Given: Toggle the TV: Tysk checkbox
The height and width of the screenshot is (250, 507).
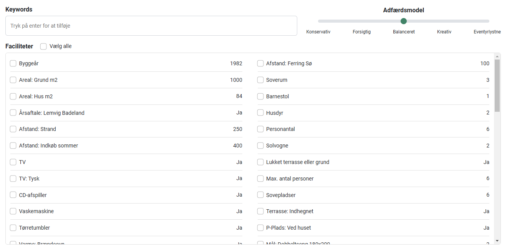Looking at the screenshot, I should [x=13, y=179].
